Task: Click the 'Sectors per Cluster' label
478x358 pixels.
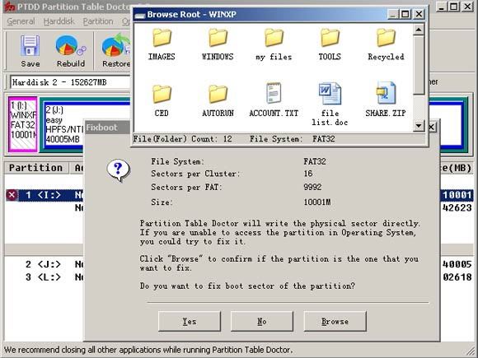Action: pos(195,174)
